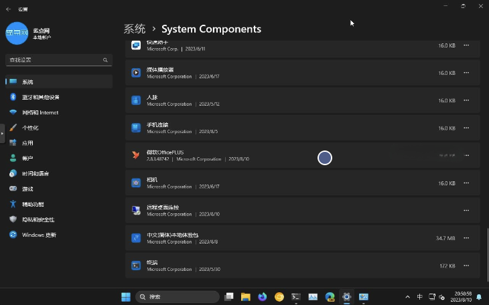Go to Windows 更新 settings

(x=39, y=235)
